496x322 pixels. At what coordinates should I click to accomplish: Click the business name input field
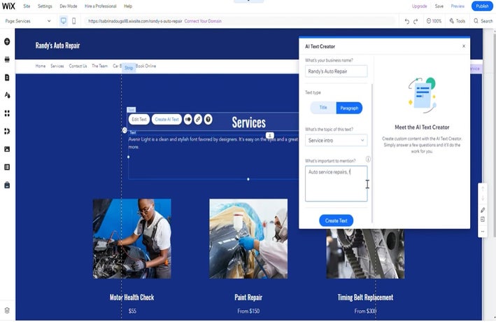point(336,71)
